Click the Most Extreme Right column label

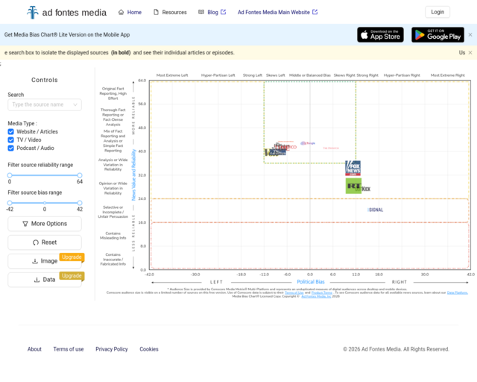pyautogui.click(x=447, y=75)
